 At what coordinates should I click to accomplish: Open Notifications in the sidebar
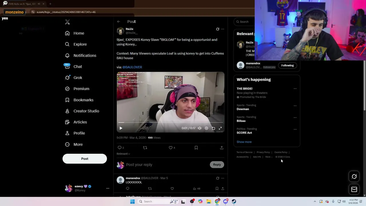(x=81, y=56)
